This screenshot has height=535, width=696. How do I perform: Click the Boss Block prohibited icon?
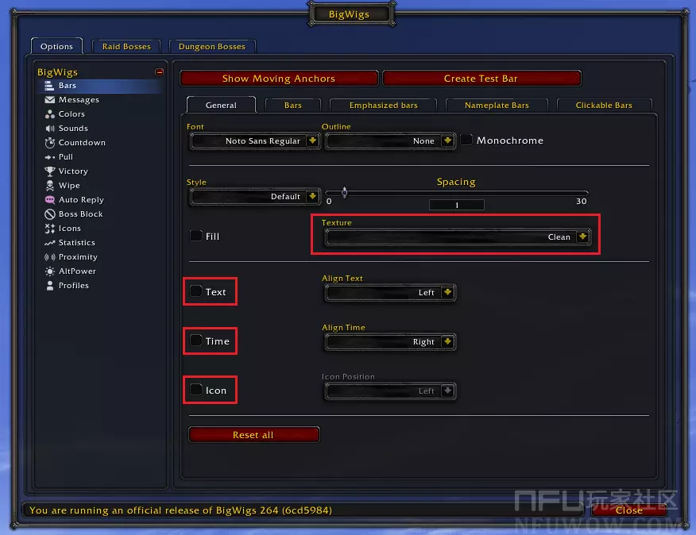point(51,214)
